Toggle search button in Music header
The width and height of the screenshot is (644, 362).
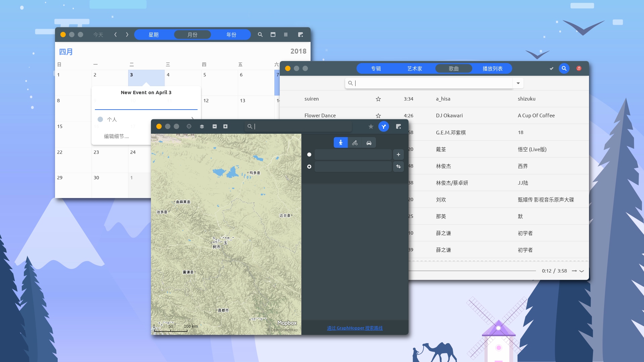point(564,68)
